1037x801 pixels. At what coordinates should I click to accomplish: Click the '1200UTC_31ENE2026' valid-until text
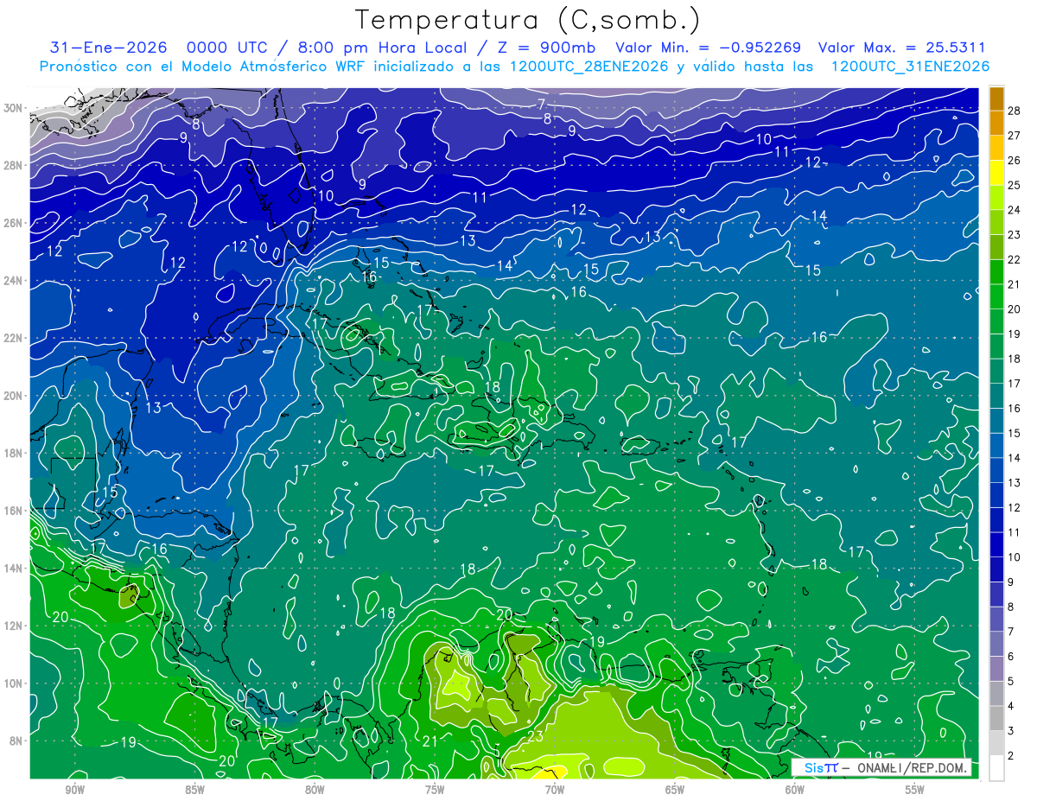tap(910, 66)
